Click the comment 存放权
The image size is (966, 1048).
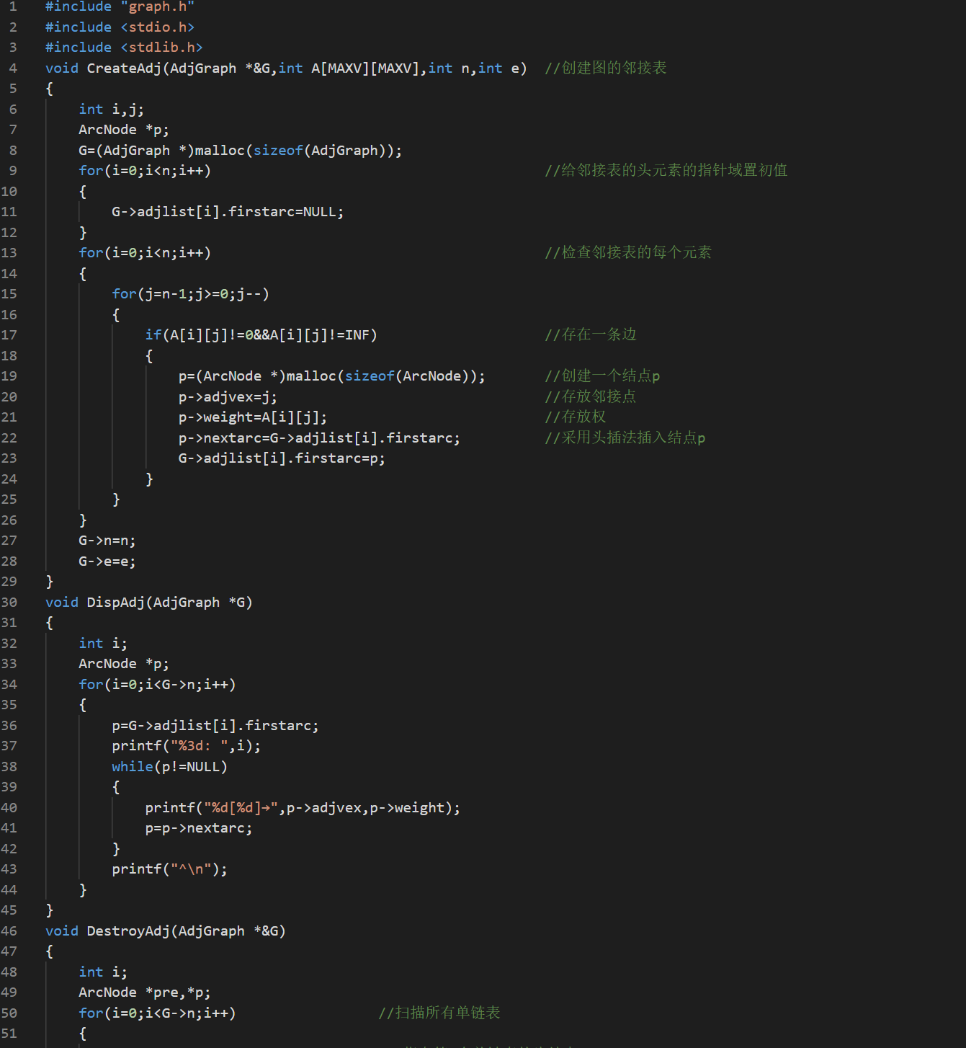coord(575,417)
